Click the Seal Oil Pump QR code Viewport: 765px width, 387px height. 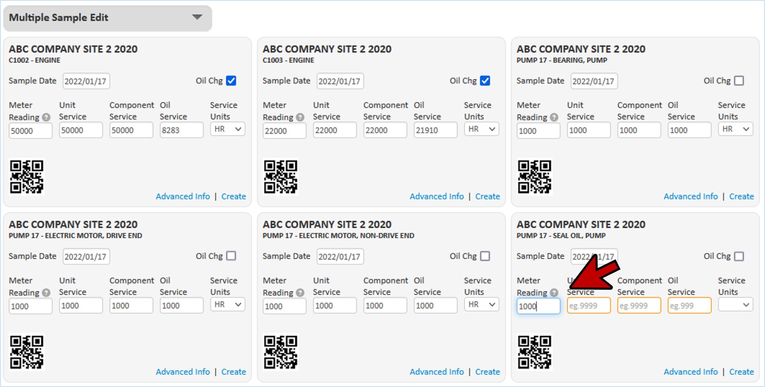534,352
